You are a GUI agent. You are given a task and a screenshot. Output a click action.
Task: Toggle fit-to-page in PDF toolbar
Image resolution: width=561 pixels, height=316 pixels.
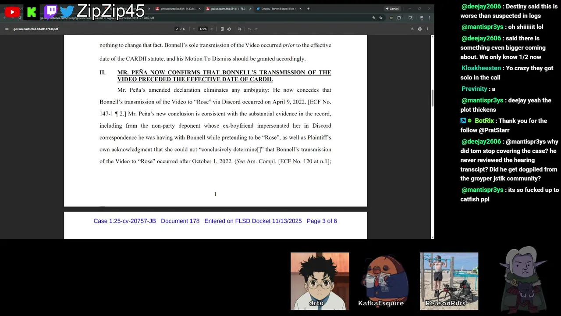tap(222, 29)
